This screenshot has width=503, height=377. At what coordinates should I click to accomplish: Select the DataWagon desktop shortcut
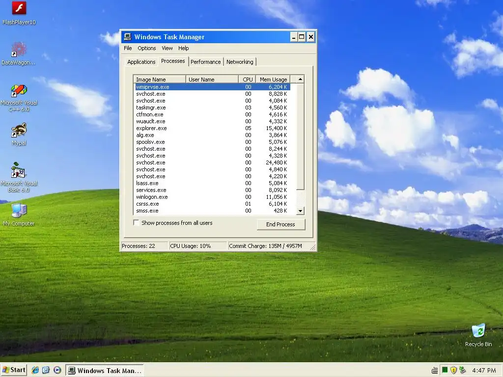tap(19, 53)
